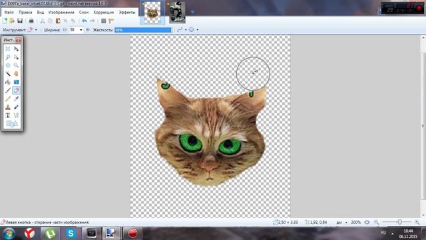Select the Shapes tool
The width and height of the screenshot is (426, 240).
pyautogui.click(x=12, y=124)
